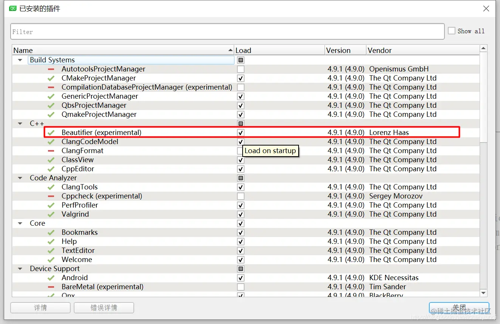
Task: Click green check icon beside GenericProjectManager
Action: (51, 96)
